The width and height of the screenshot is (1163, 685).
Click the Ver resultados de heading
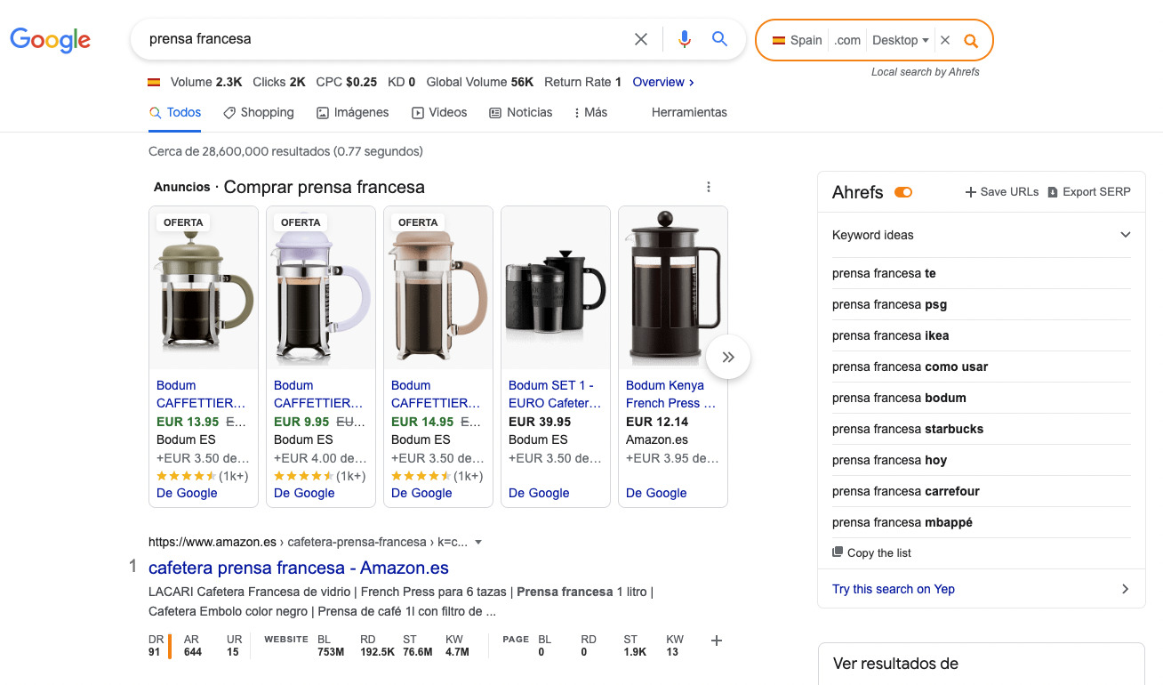(895, 664)
